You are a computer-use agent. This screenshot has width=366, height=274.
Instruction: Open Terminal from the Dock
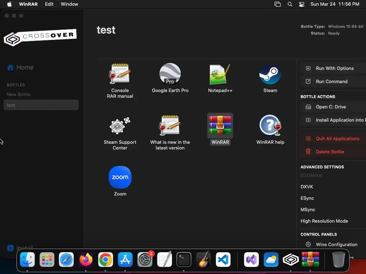coord(184,260)
